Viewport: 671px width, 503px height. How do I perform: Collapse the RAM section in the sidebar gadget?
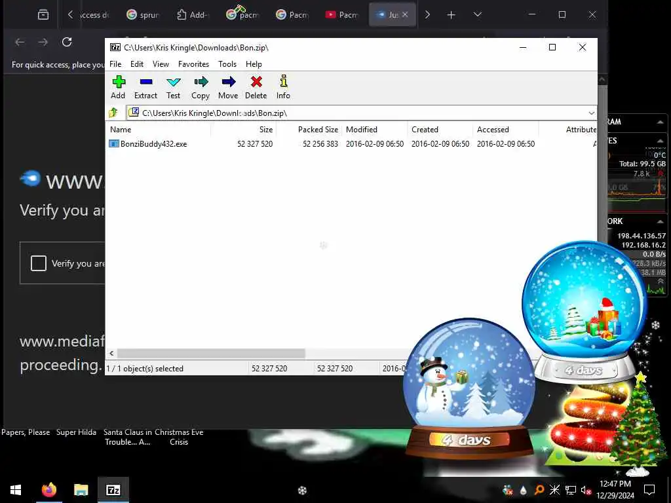click(661, 122)
